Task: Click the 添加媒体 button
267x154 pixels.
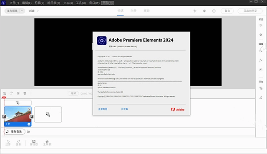Action: click(x=12, y=11)
